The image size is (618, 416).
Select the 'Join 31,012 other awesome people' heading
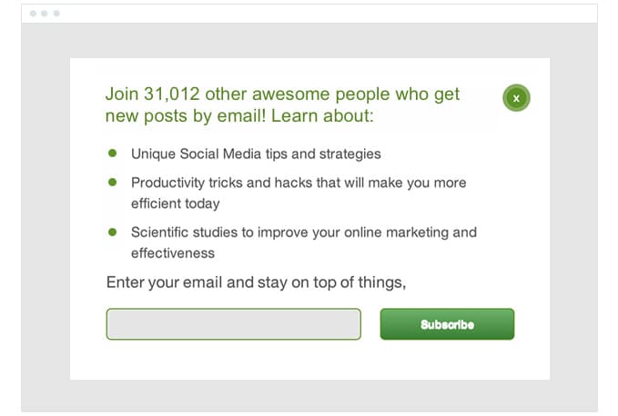[282, 94]
